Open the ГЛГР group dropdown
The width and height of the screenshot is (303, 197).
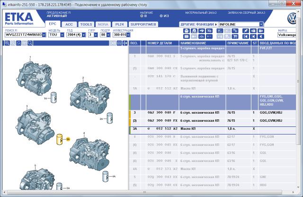[x=96, y=35]
